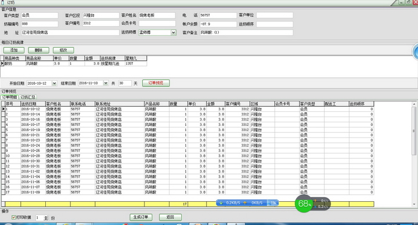Click the 奶箱编号 field showing 888
The image size is (418, 225).
39,24
